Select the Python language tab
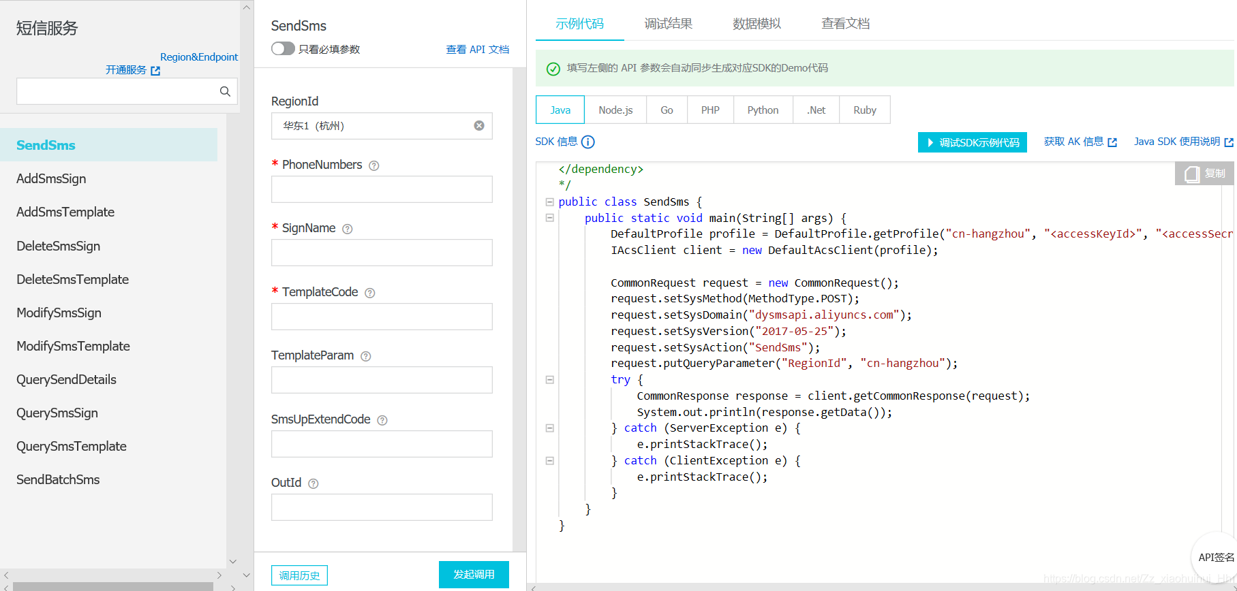The image size is (1237, 591). (x=763, y=110)
